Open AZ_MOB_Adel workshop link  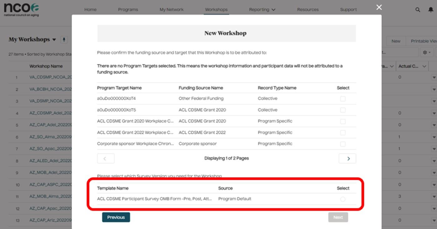51,173
